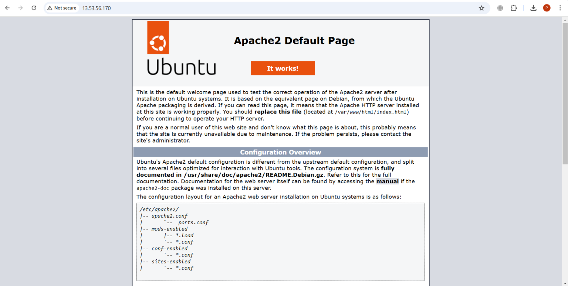This screenshot has width=568, height=286.
Task: Open the Downloads icon in the toolbar
Action: 533,8
